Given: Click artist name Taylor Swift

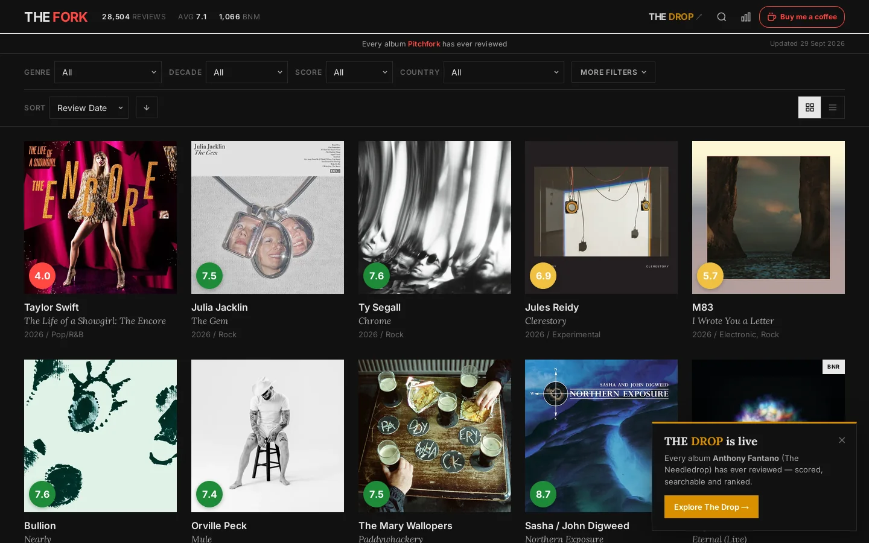Looking at the screenshot, I should pyautogui.click(x=51, y=307).
